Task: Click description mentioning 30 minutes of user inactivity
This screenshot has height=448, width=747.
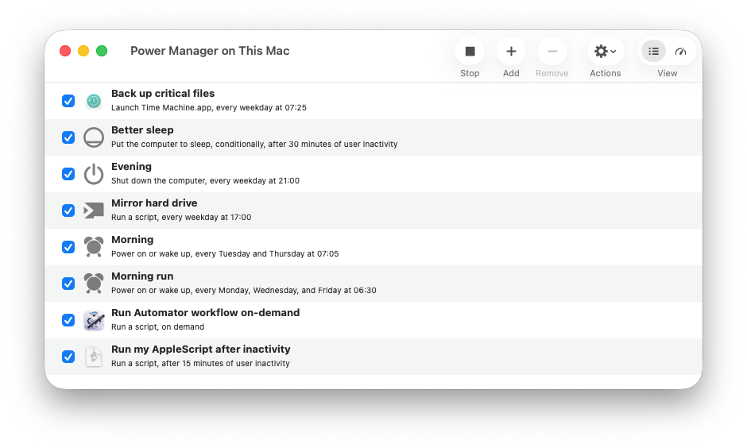Action: (x=254, y=145)
